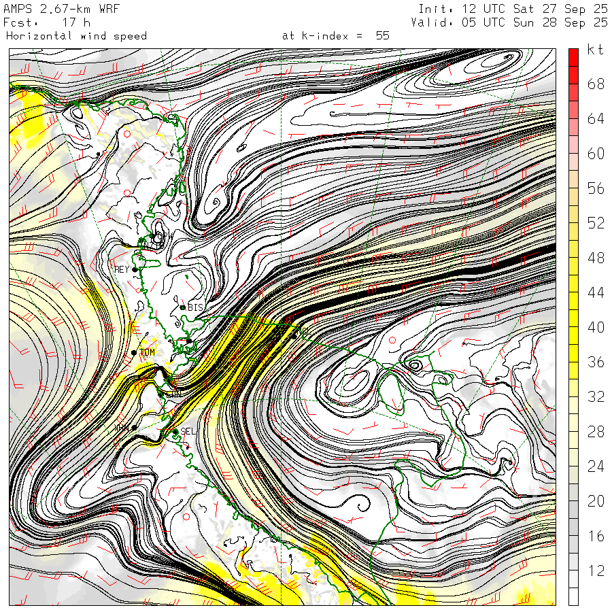This screenshot has height=612, width=612.
Task: Click the "Valid: 05 UTC Sun 28 Sep 25" line
Action: click(509, 22)
